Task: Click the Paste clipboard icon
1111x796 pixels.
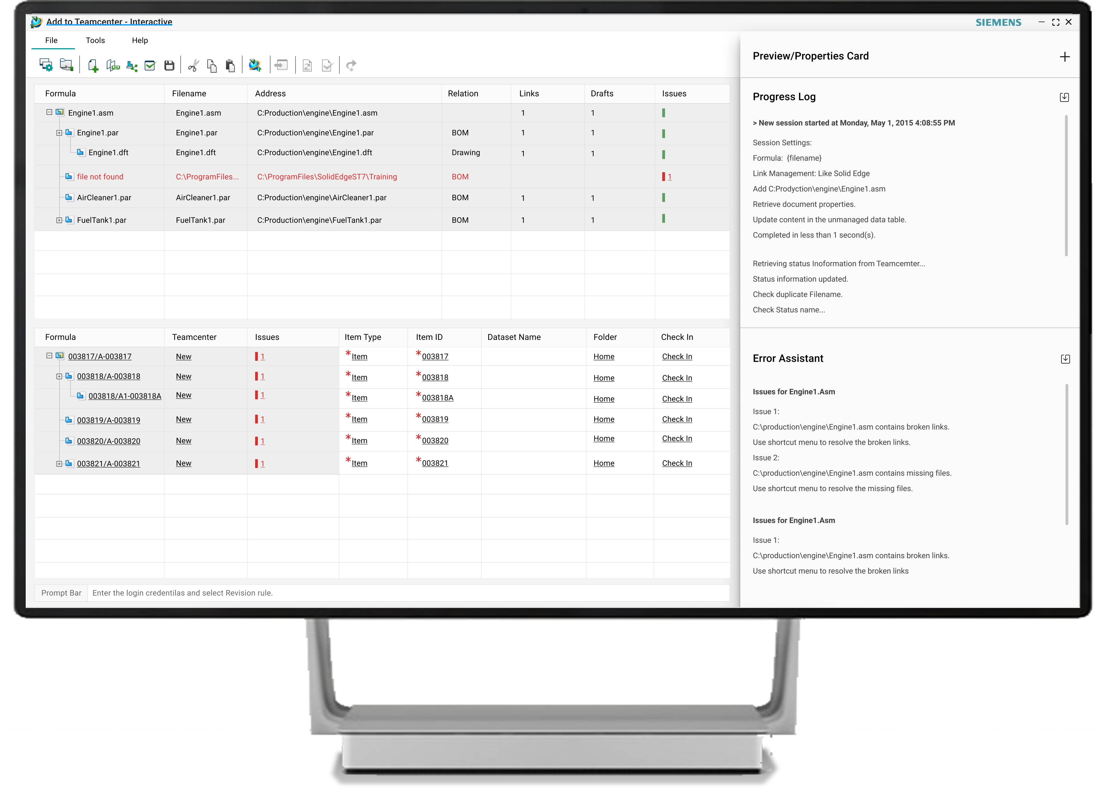Action: [230, 66]
